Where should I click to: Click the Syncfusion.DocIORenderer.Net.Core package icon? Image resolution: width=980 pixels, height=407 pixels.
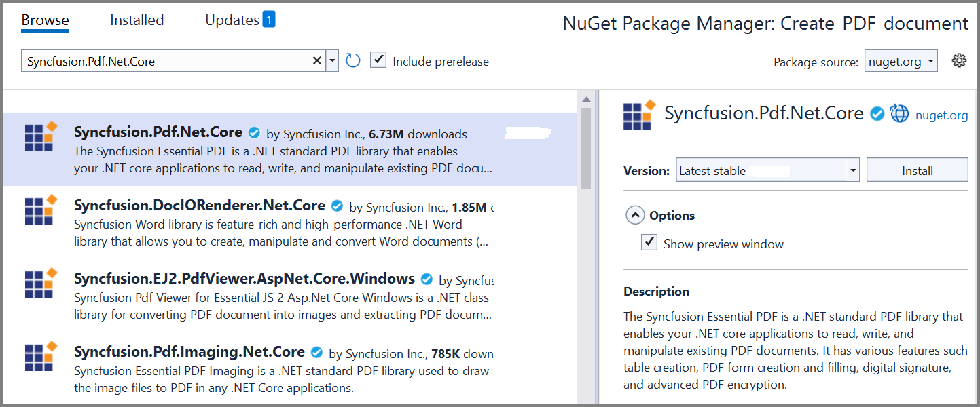(41, 210)
